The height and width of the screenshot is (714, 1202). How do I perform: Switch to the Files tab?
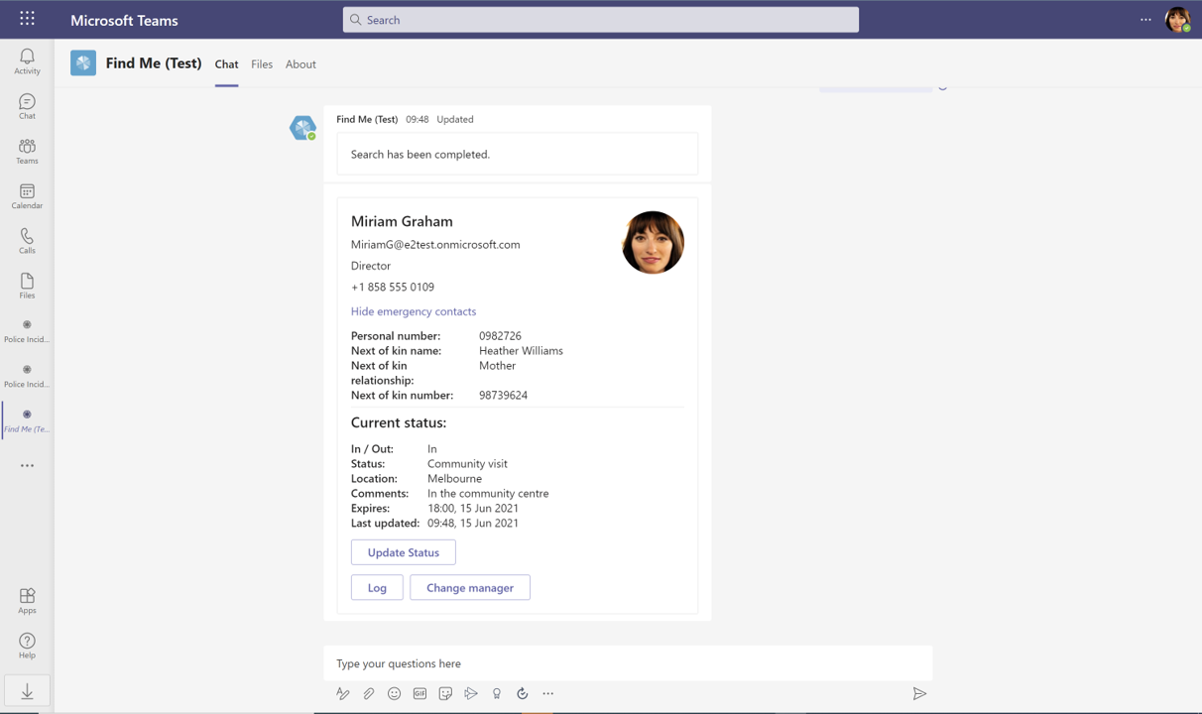[262, 64]
